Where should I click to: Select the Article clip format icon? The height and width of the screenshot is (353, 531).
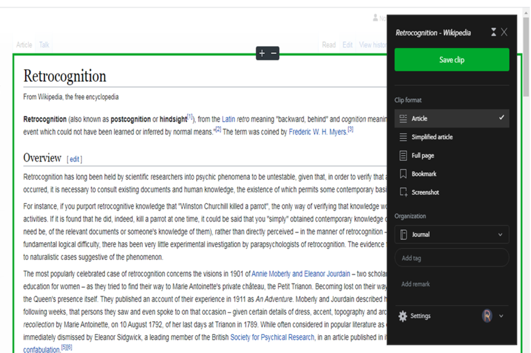(x=404, y=118)
